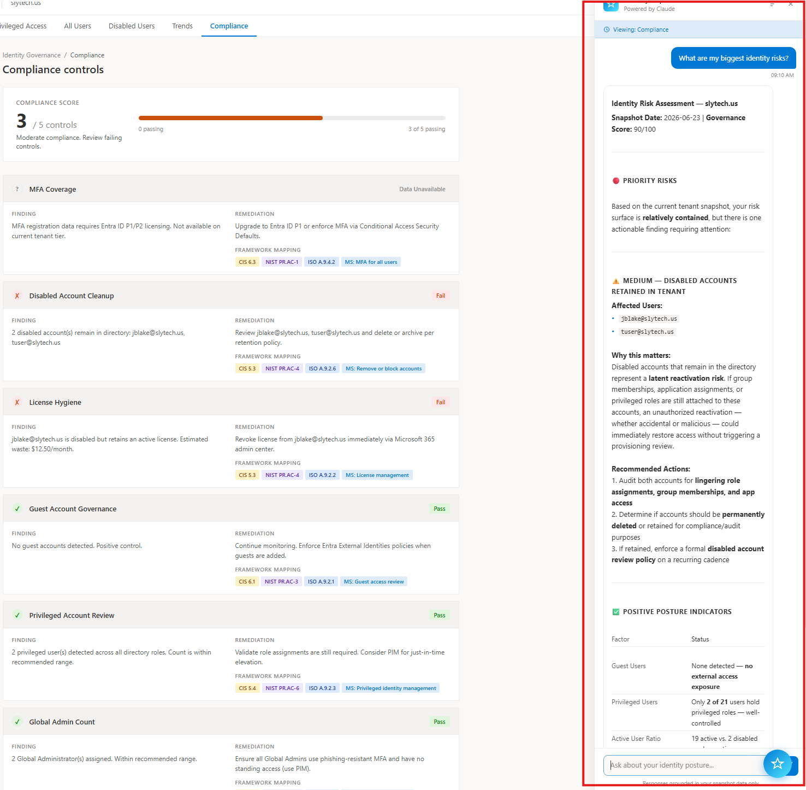
Task: Click the green check on Global Admin Count
Action: (17, 722)
